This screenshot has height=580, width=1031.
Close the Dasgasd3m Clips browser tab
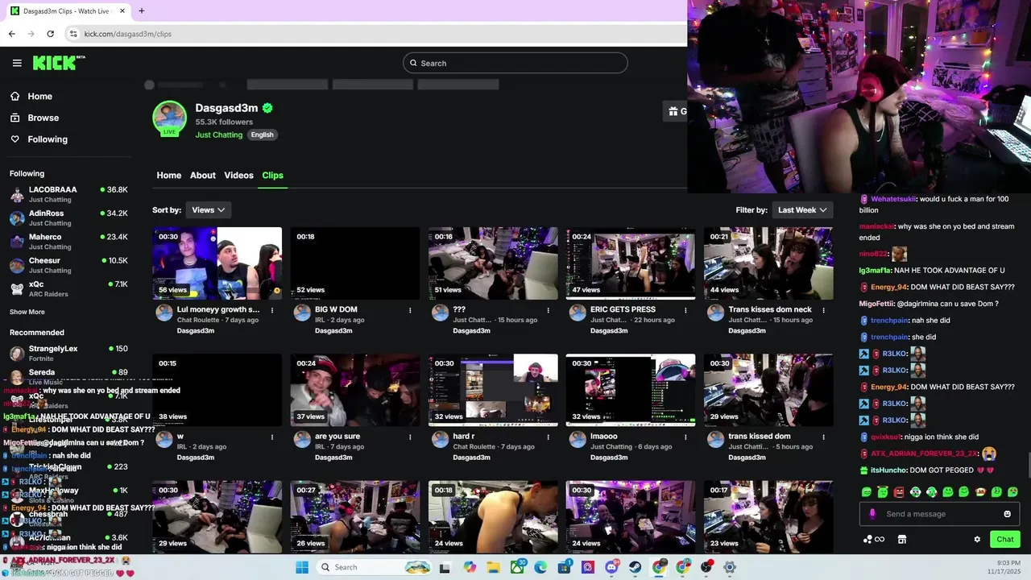point(122,11)
